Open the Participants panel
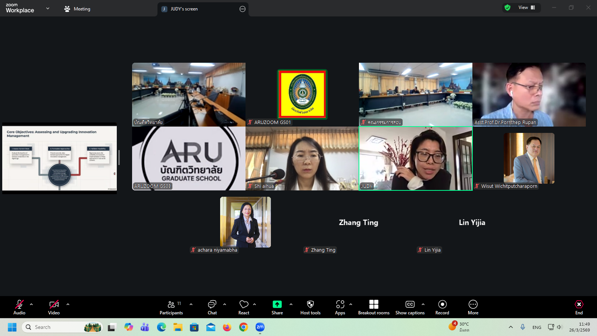Viewport: 597px width, 336px height. coord(171,307)
